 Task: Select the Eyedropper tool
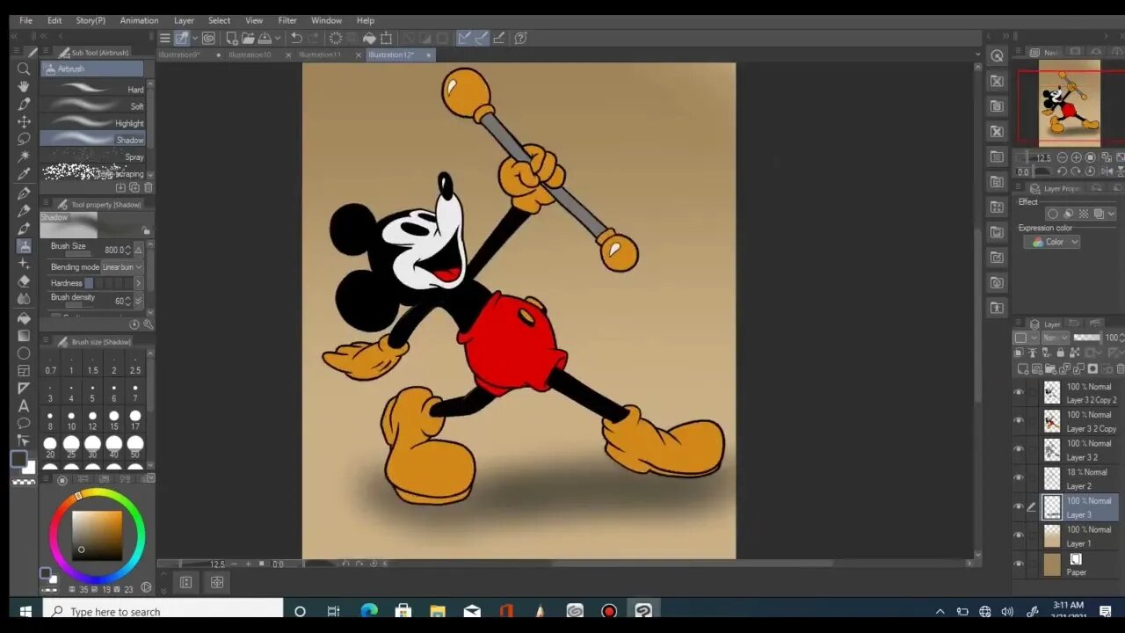(24, 174)
